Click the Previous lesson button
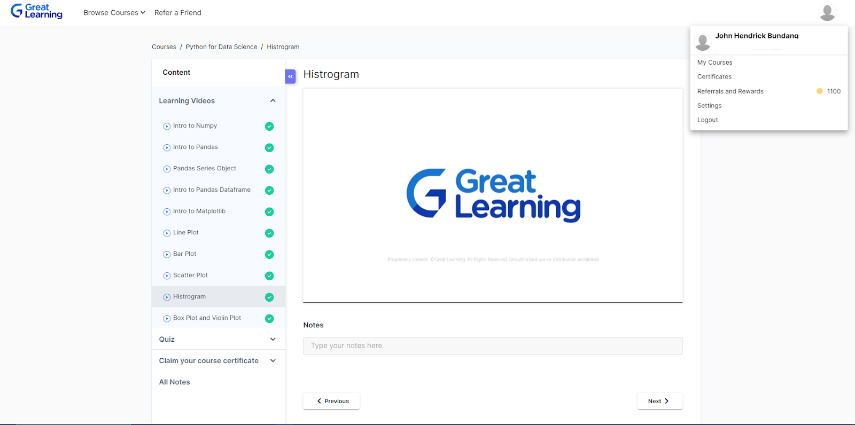The image size is (855, 425). pyautogui.click(x=331, y=401)
